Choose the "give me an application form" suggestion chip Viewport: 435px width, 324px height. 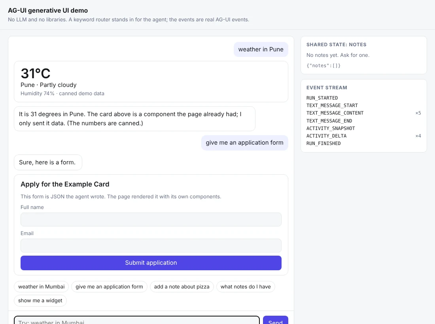coord(109,286)
